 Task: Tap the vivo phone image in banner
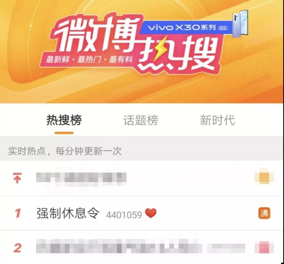(x=240, y=24)
